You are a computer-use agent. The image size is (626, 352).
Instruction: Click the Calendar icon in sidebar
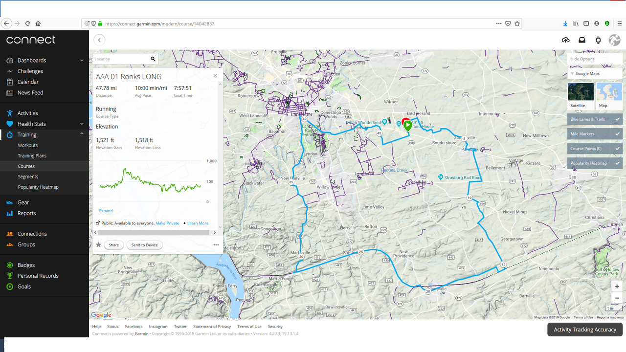pyautogui.click(x=10, y=82)
